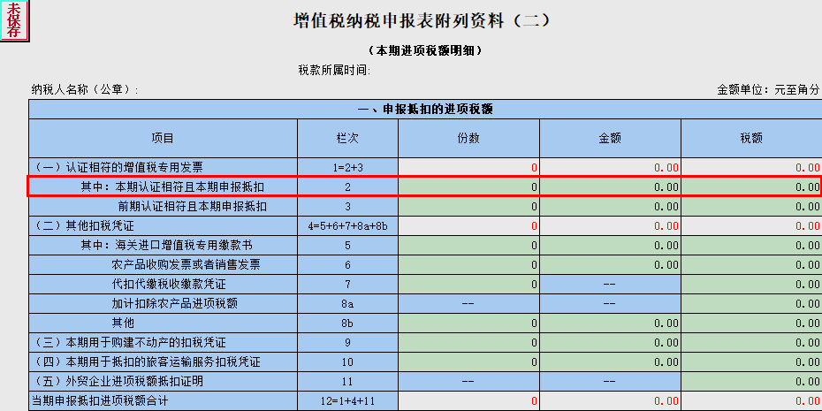
Task: Select 金额 field for 农产品收购发票或者销售发票
Action: 610,265
